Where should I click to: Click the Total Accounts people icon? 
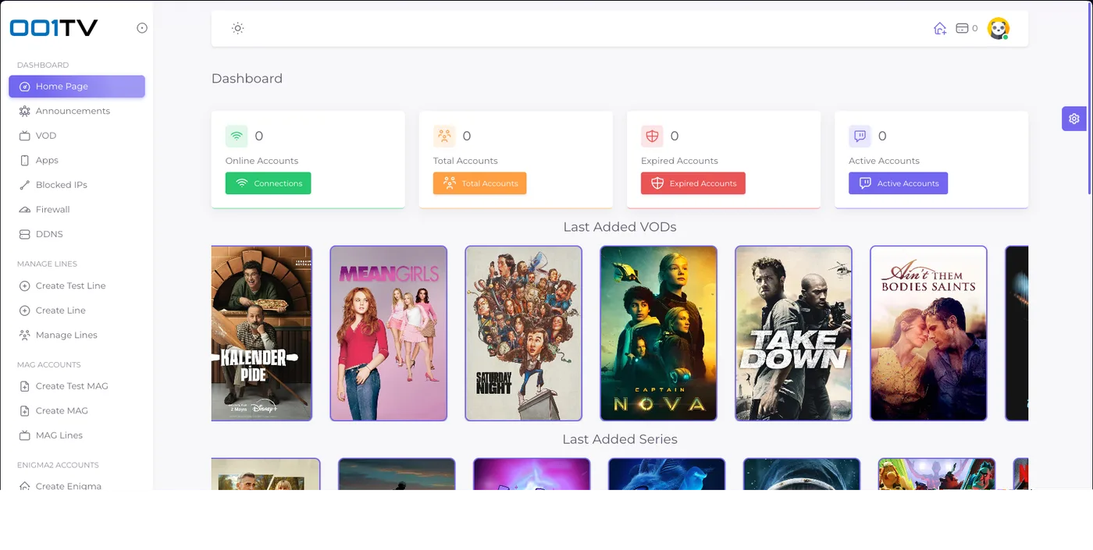click(444, 137)
